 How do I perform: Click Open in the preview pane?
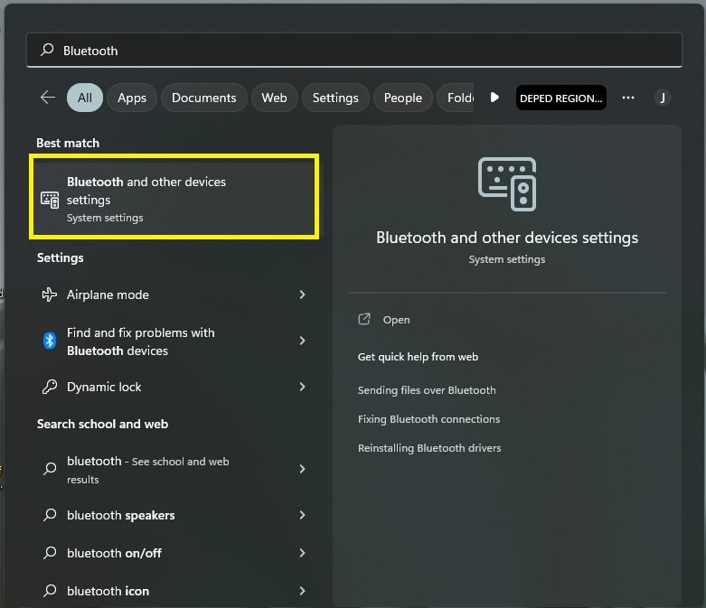396,320
